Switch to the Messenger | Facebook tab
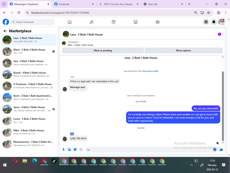The width and height of the screenshot is (230, 173). [x=29, y=4]
